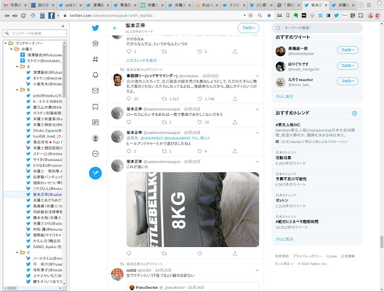Screen dimensions: 384x292
Task: Follow 高橋雄一郎 in suggestions
Action: click(347, 50)
